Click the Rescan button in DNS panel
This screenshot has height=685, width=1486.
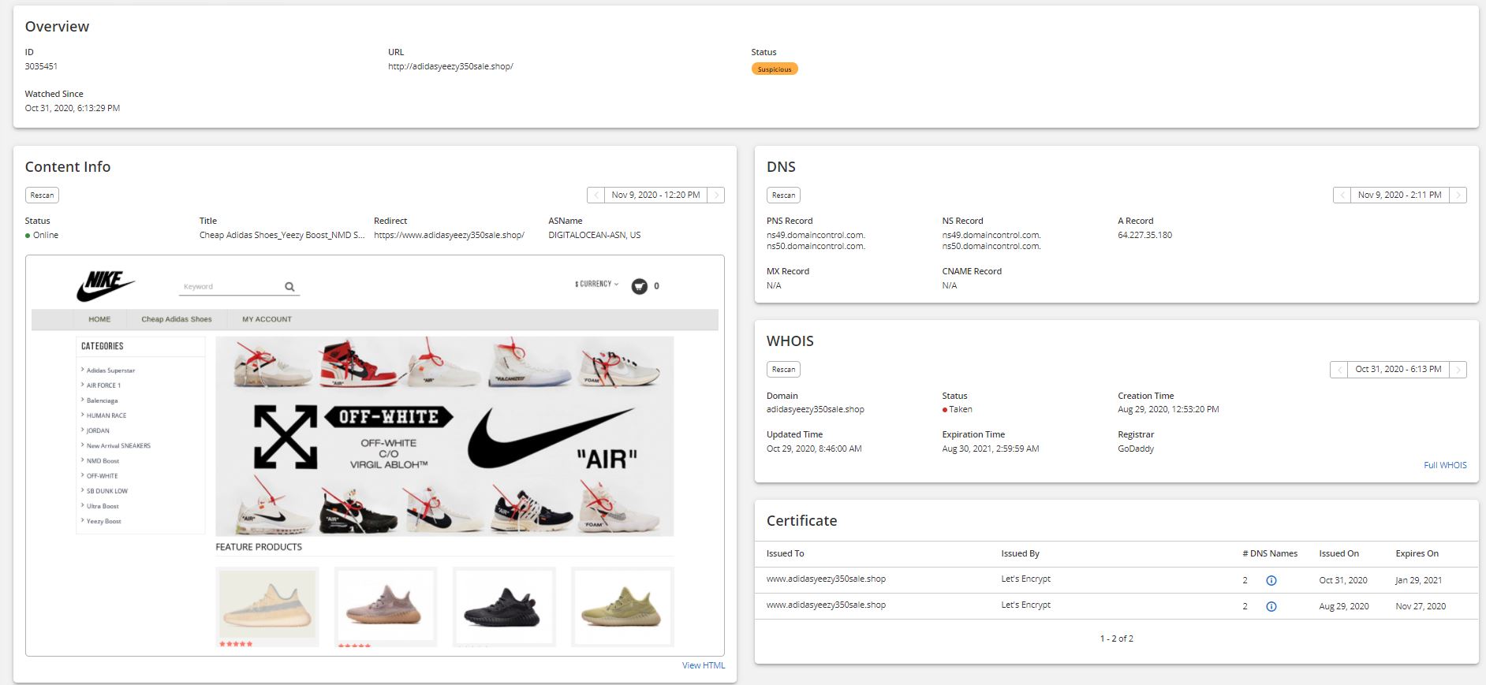point(783,195)
